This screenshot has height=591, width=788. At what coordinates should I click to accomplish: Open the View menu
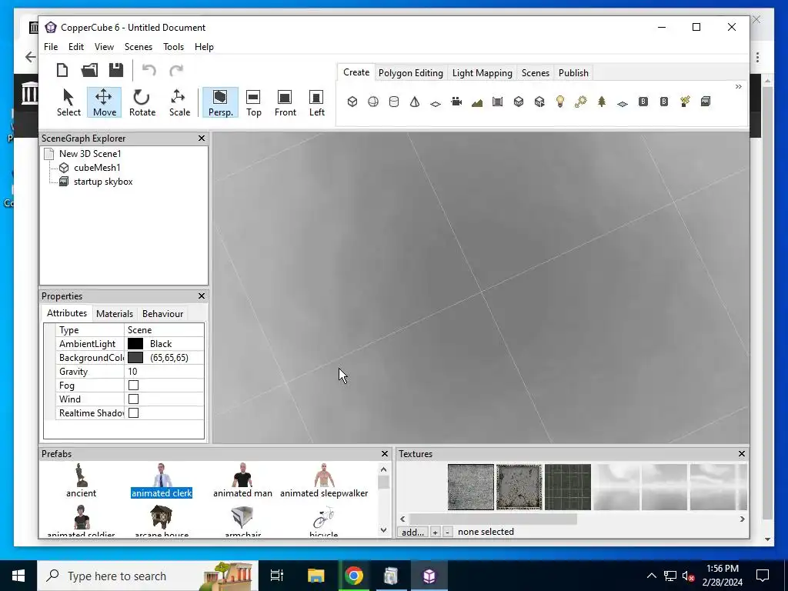(104, 47)
